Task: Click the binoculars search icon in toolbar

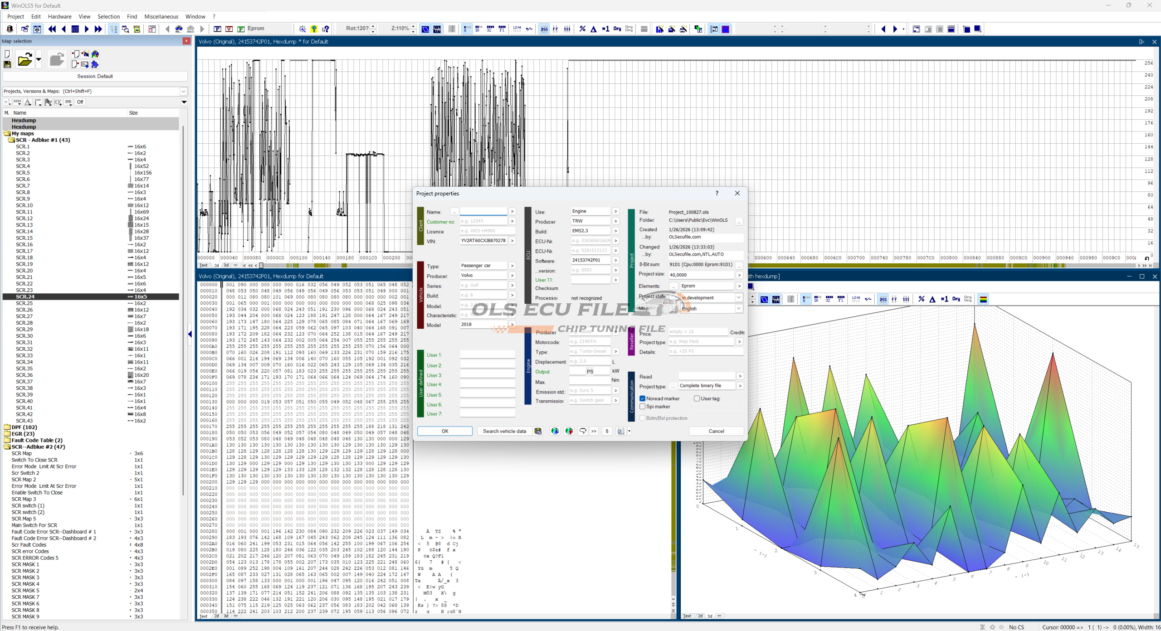Action: (179, 29)
